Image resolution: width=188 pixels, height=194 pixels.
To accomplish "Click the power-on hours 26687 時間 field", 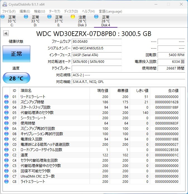I will pyautogui.click(x=172, y=68).
